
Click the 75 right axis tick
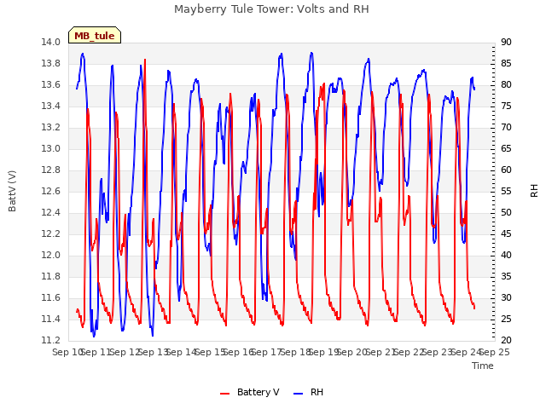506,106
